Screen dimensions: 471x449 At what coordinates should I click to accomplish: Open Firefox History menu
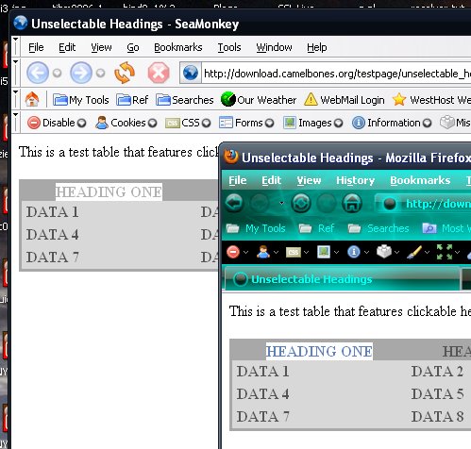tap(355, 180)
